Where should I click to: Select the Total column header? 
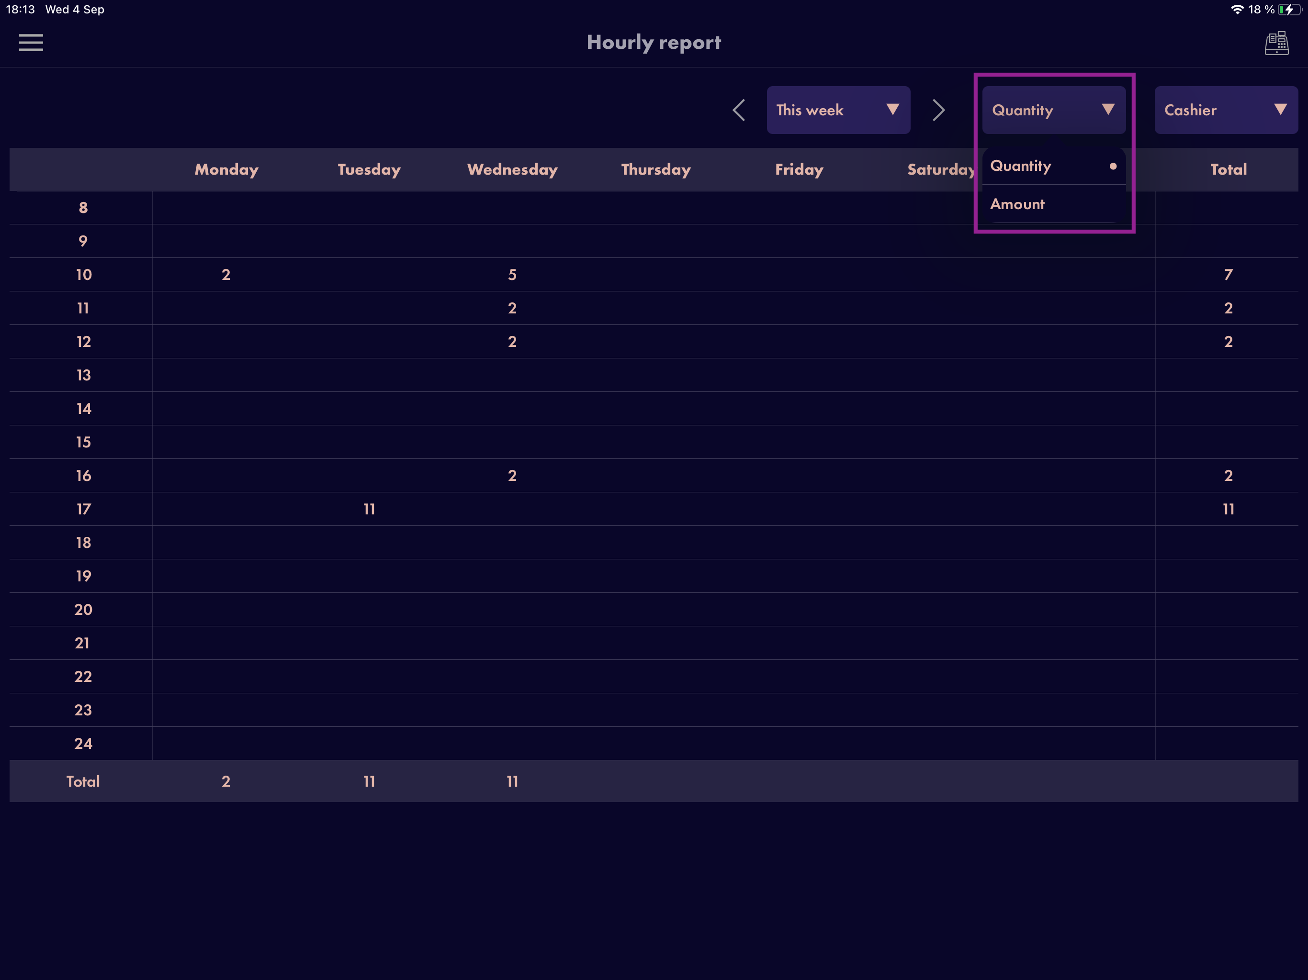[x=1228, y=170]
